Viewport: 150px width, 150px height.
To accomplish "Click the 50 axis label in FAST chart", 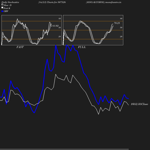I will pos(60,28).
